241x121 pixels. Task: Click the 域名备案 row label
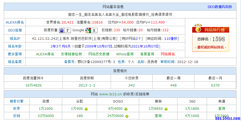point(15,62)
